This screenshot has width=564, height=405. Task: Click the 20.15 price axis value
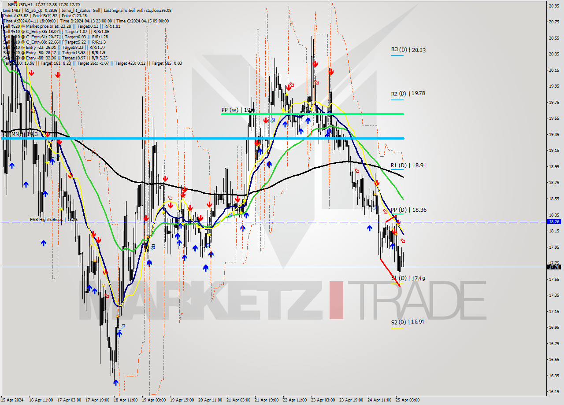tap(554, 70)
